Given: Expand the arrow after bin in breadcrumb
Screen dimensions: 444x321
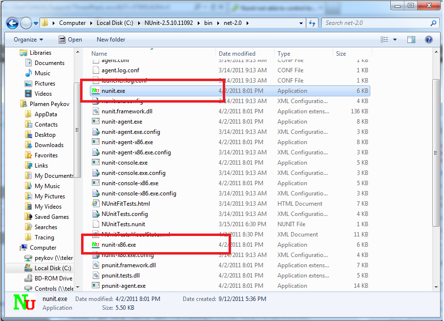Looking at the screenshot, I should 218,23.
